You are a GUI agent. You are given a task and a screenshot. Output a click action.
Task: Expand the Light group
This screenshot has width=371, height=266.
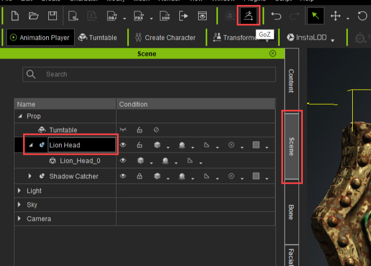point(20,191)
